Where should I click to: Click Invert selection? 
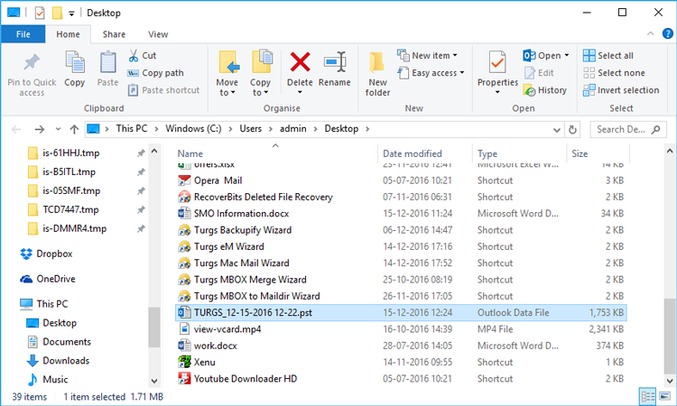pyautogui.click(x=621, y=90)
